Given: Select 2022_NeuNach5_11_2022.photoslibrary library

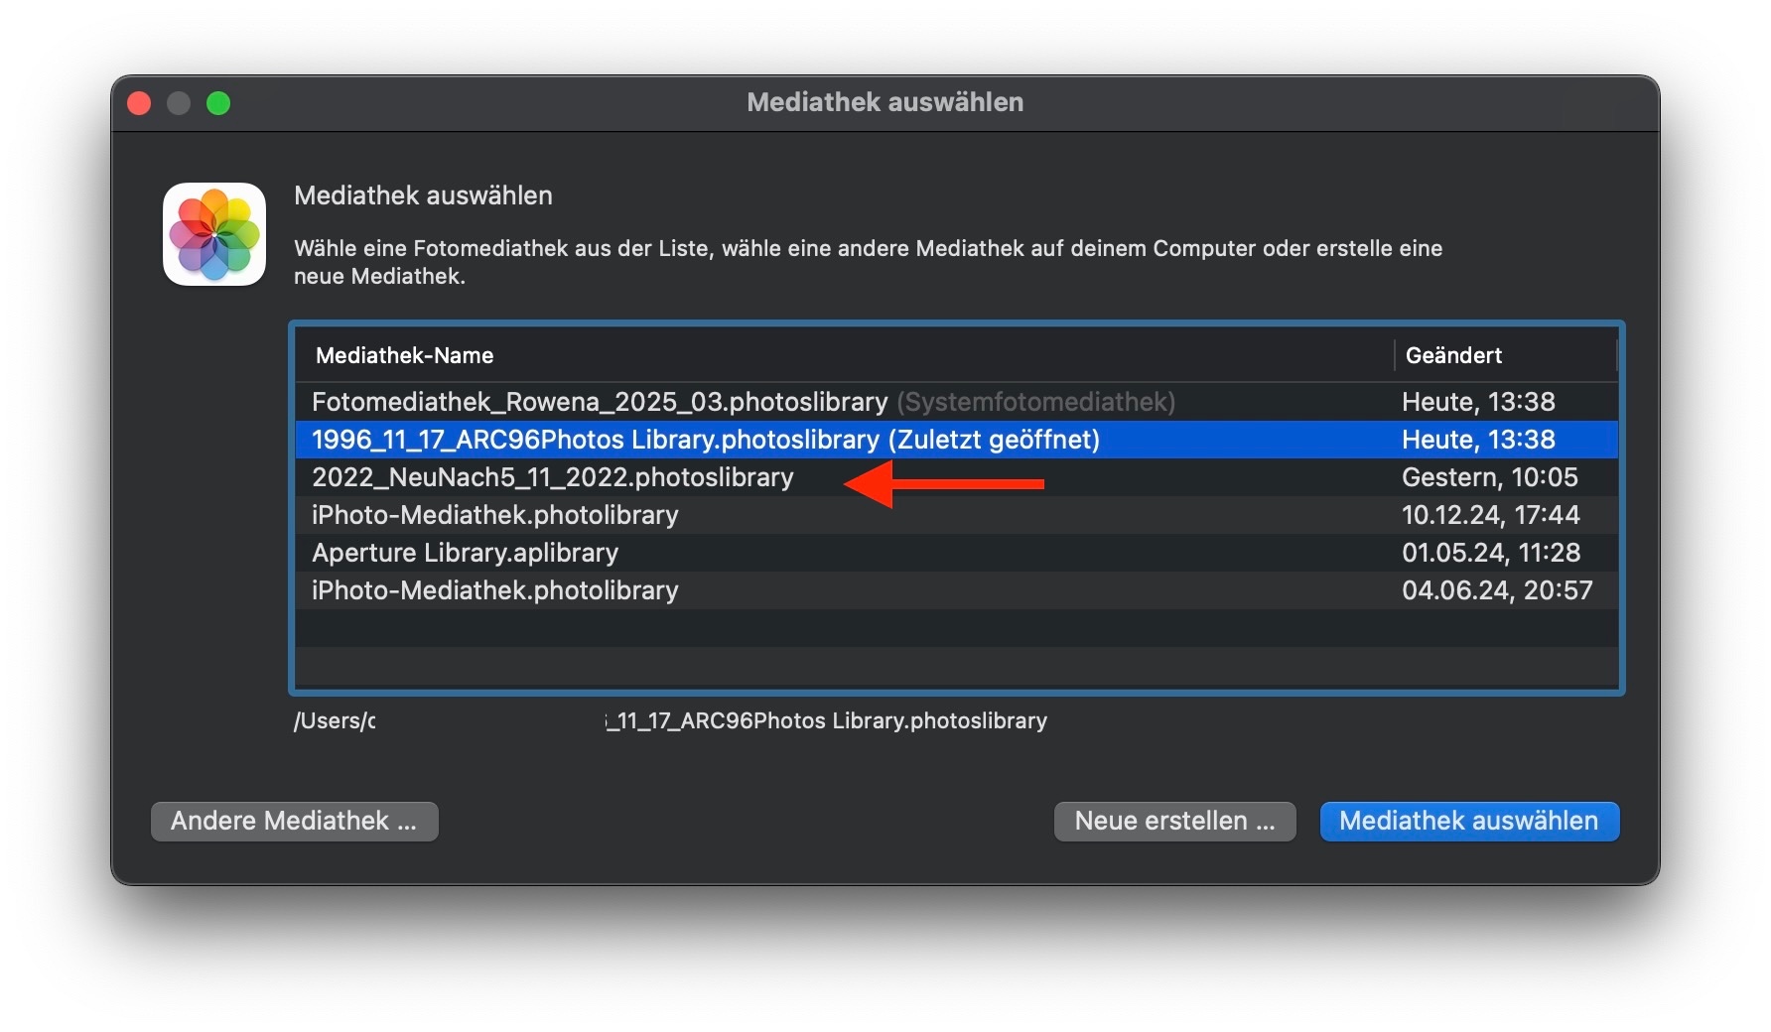Looking at the screenshot, I should 553,477.
